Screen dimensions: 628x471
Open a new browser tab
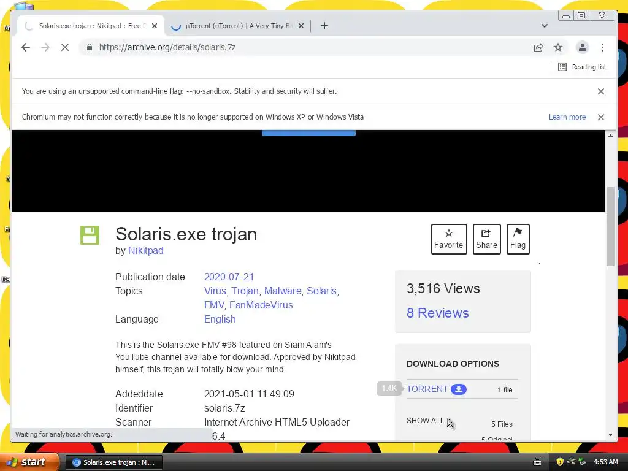324,26
